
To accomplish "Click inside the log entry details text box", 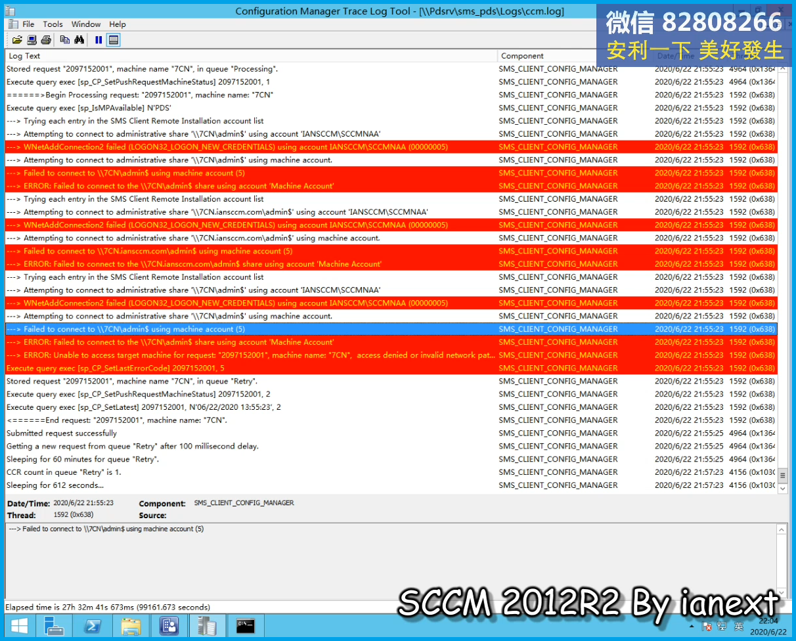I will pyautogui.click(x=391, y=561).
